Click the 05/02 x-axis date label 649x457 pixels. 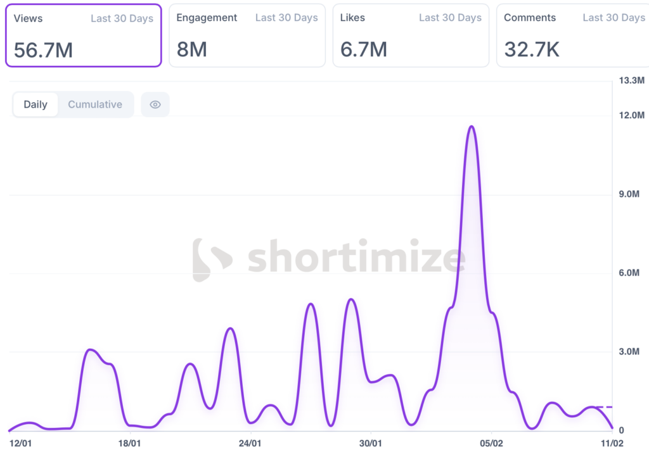(x=491, y=444)
